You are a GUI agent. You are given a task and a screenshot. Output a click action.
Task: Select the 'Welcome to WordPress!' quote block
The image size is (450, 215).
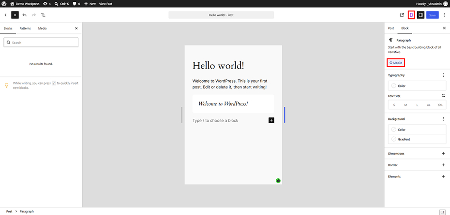point(233,104)
